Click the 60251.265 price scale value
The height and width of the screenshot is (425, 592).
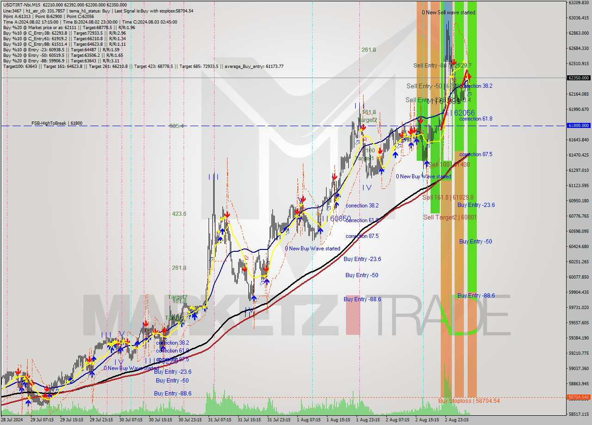point(578,262)
